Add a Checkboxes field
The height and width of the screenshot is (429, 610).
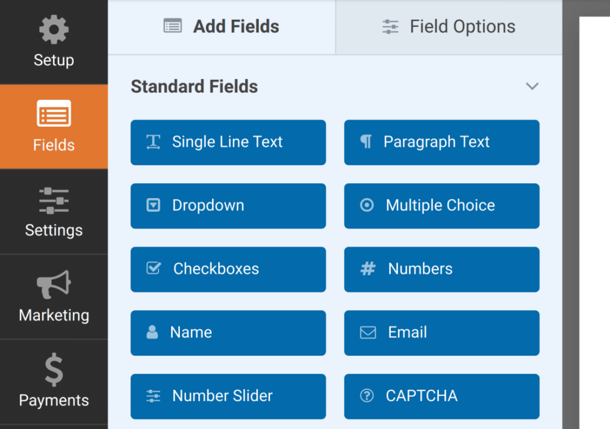228,269
